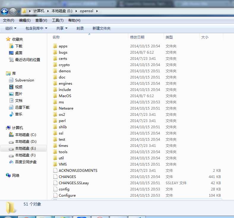Select the ms folder
Image resolution: width=234 pixels, height=218 pixels.
click(58, 102)
